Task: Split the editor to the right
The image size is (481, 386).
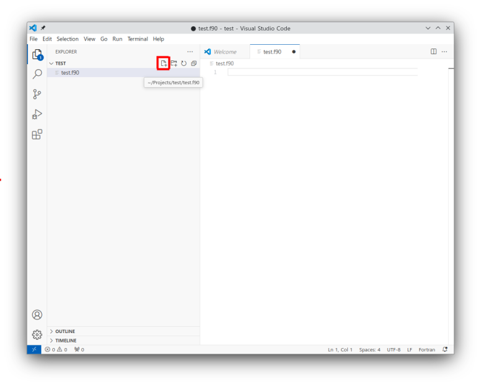Action: [x=434, y=52]
